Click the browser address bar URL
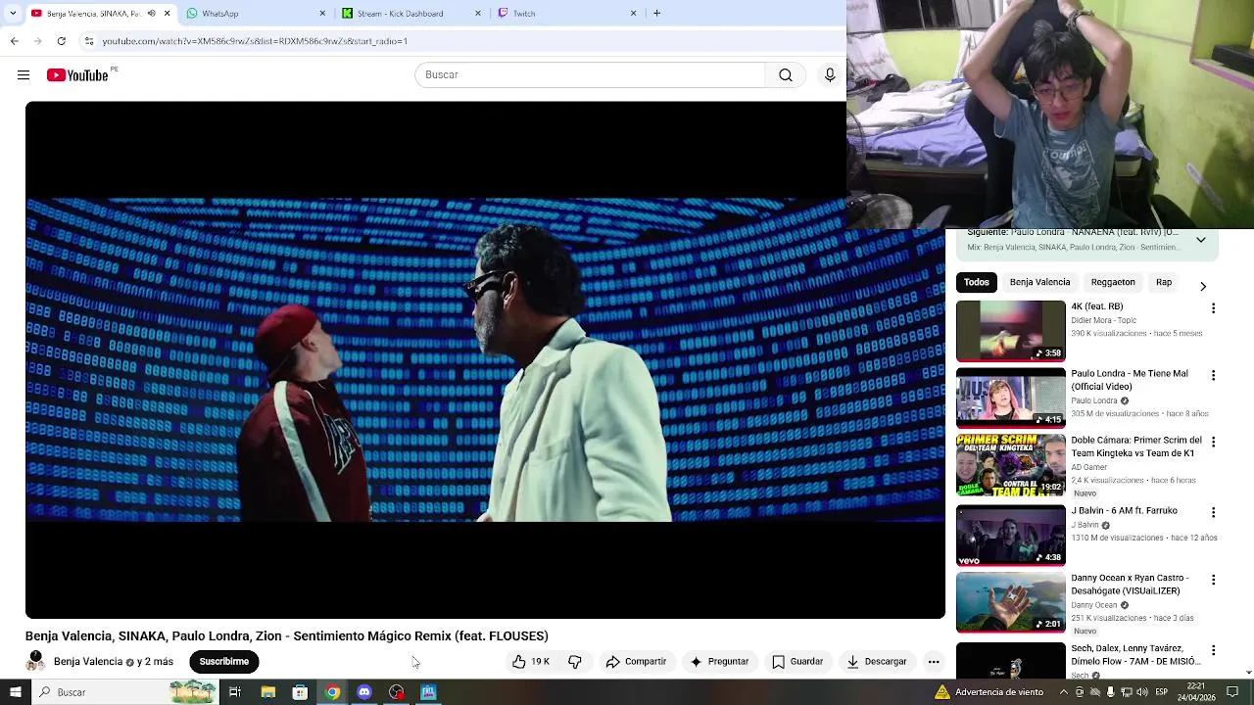The height and width of the screenshot is (705, 1254). [x=255, y=41]
